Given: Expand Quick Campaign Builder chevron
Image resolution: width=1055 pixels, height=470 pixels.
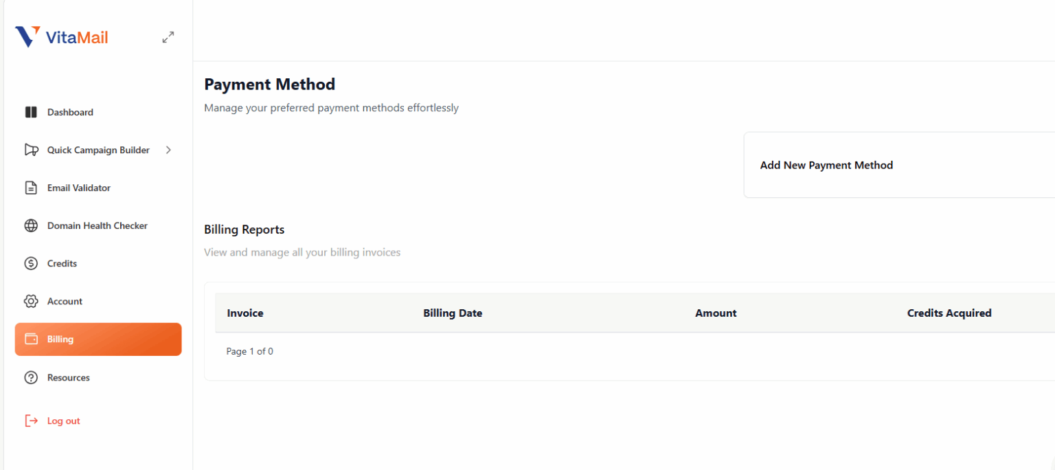Looking at the screenshot, I should 169,150.
